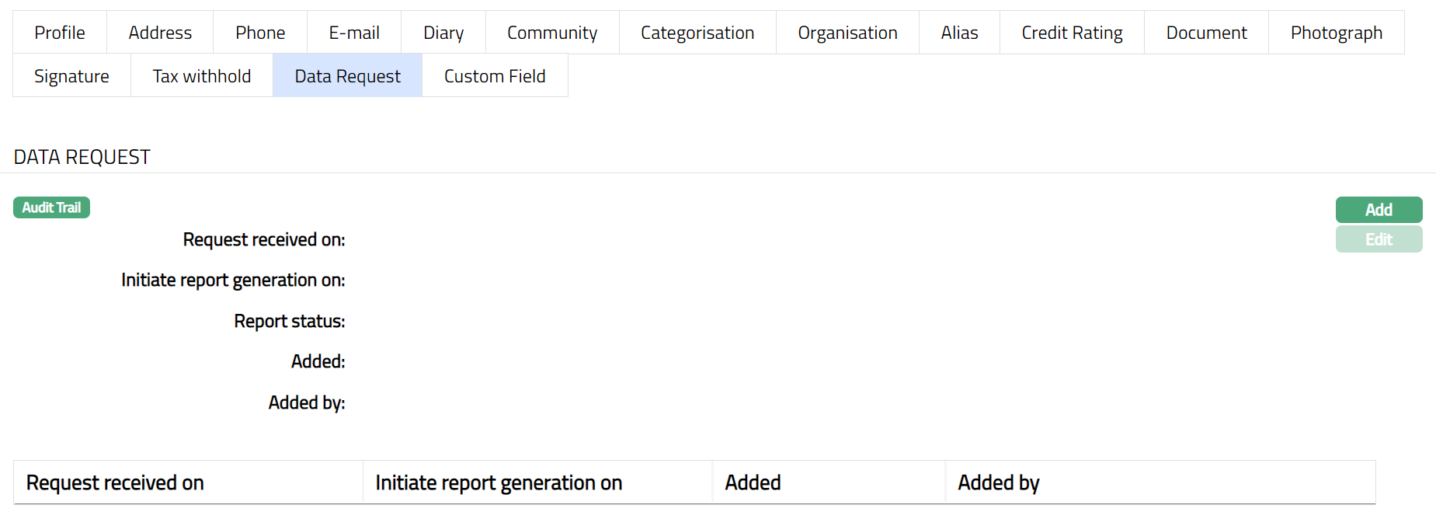Screen dimensions: 1436x519
Task: Go to the Tax withhold tab
Action: [x=202, y=76]
